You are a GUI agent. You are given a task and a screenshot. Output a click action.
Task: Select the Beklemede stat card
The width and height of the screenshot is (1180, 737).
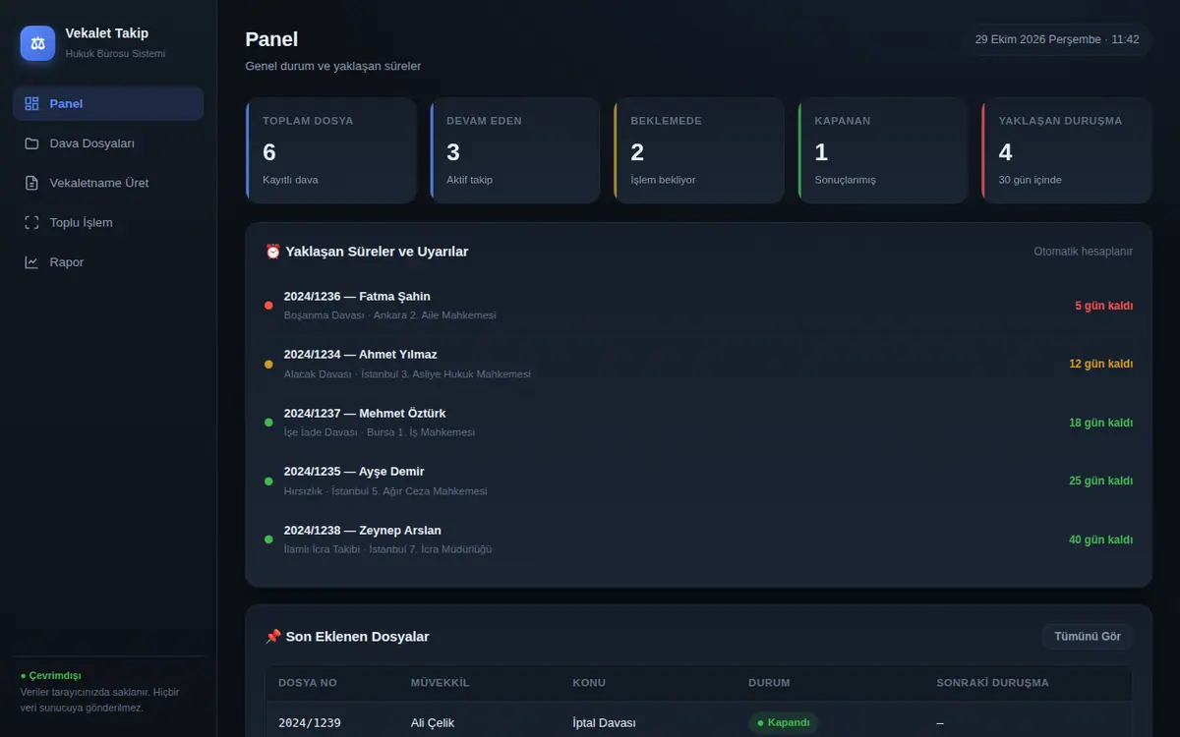tap(699, 150)
